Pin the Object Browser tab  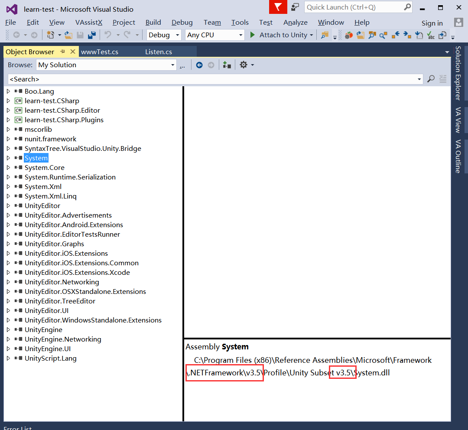63,52
